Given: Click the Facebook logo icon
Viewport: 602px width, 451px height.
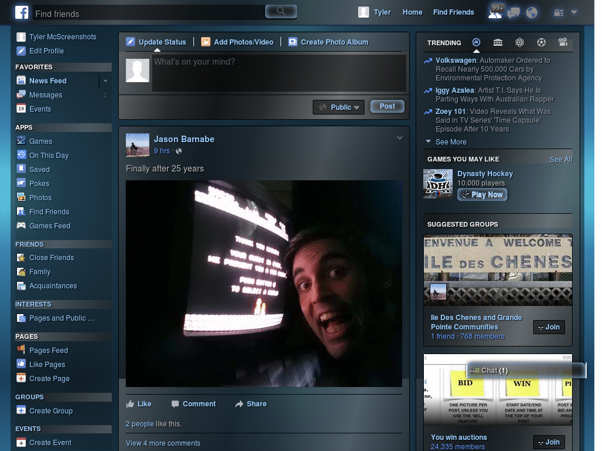Looking at the screenshot, I should pyautogui.click(x=22, y=12).
